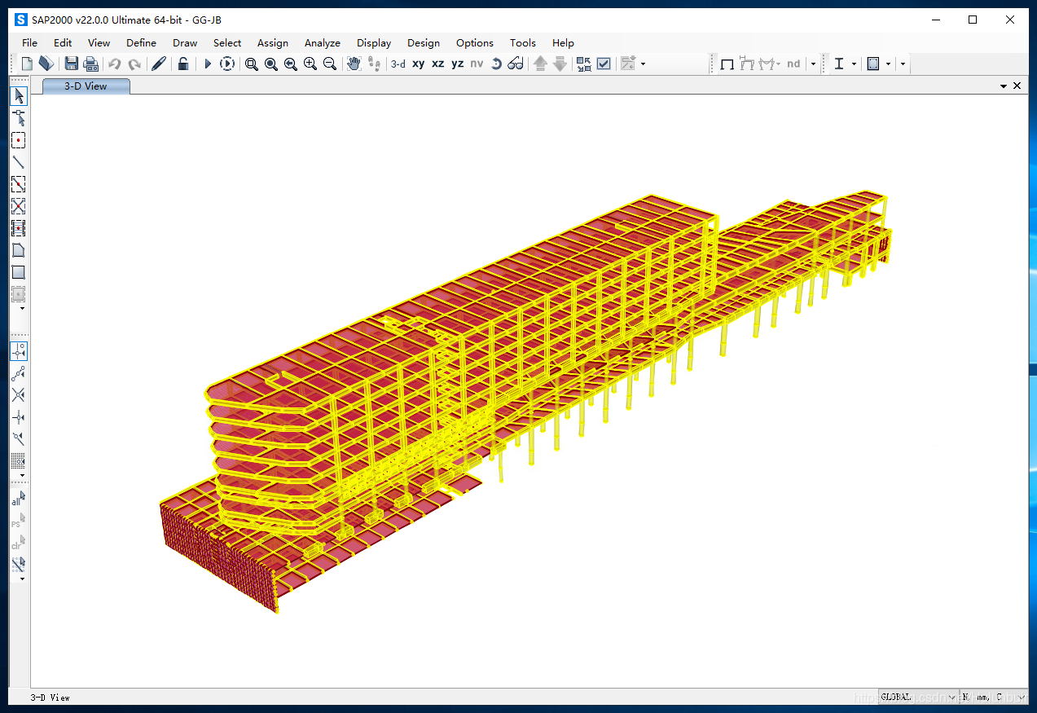The width and height of the screenshot is (1037, 713).
Task: Open the GLOBAL coordinate system dropdown
Action: (917, 697)
